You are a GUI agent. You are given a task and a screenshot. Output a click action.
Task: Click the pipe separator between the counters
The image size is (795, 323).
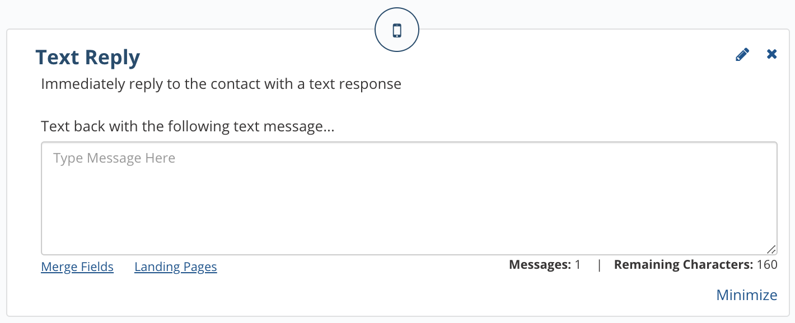coord(599,265)
